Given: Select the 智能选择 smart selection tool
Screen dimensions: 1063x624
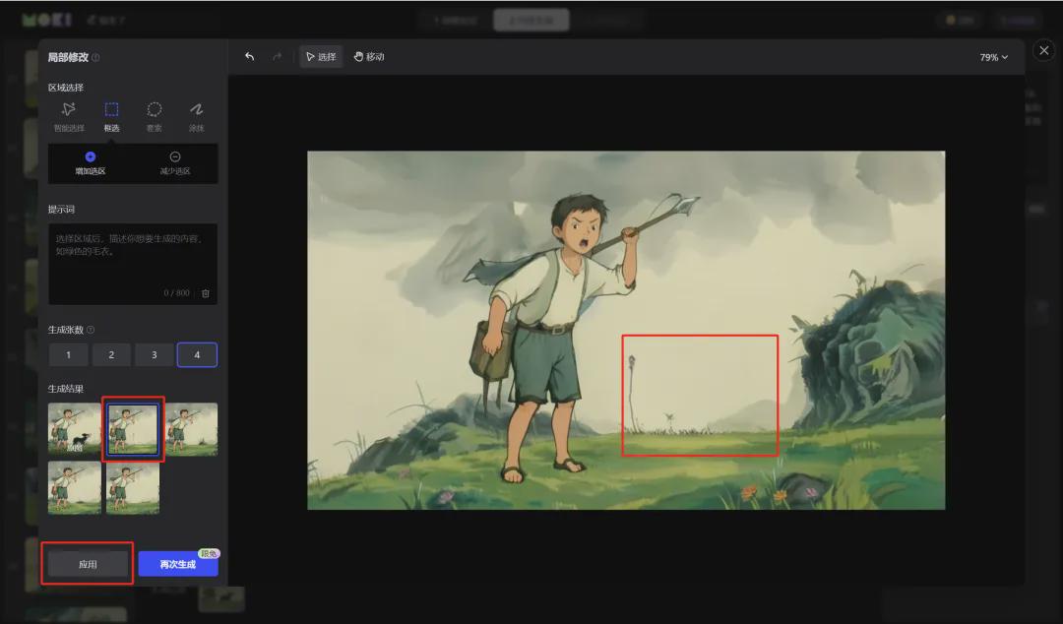Looking at the screenshot, I should click(x=68, y=114).
